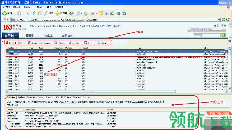The height and width of the screenshot is (130, 232).
Task: Open the Back button history dropdown arrow
Action: [x=14, y=13]
